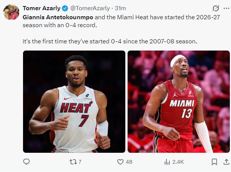Open the red Miami jersey 13 photo

pos(179,101)
